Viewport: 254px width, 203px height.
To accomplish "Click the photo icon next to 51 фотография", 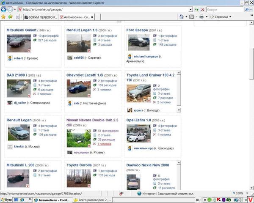I will click(x=95, y=131).
